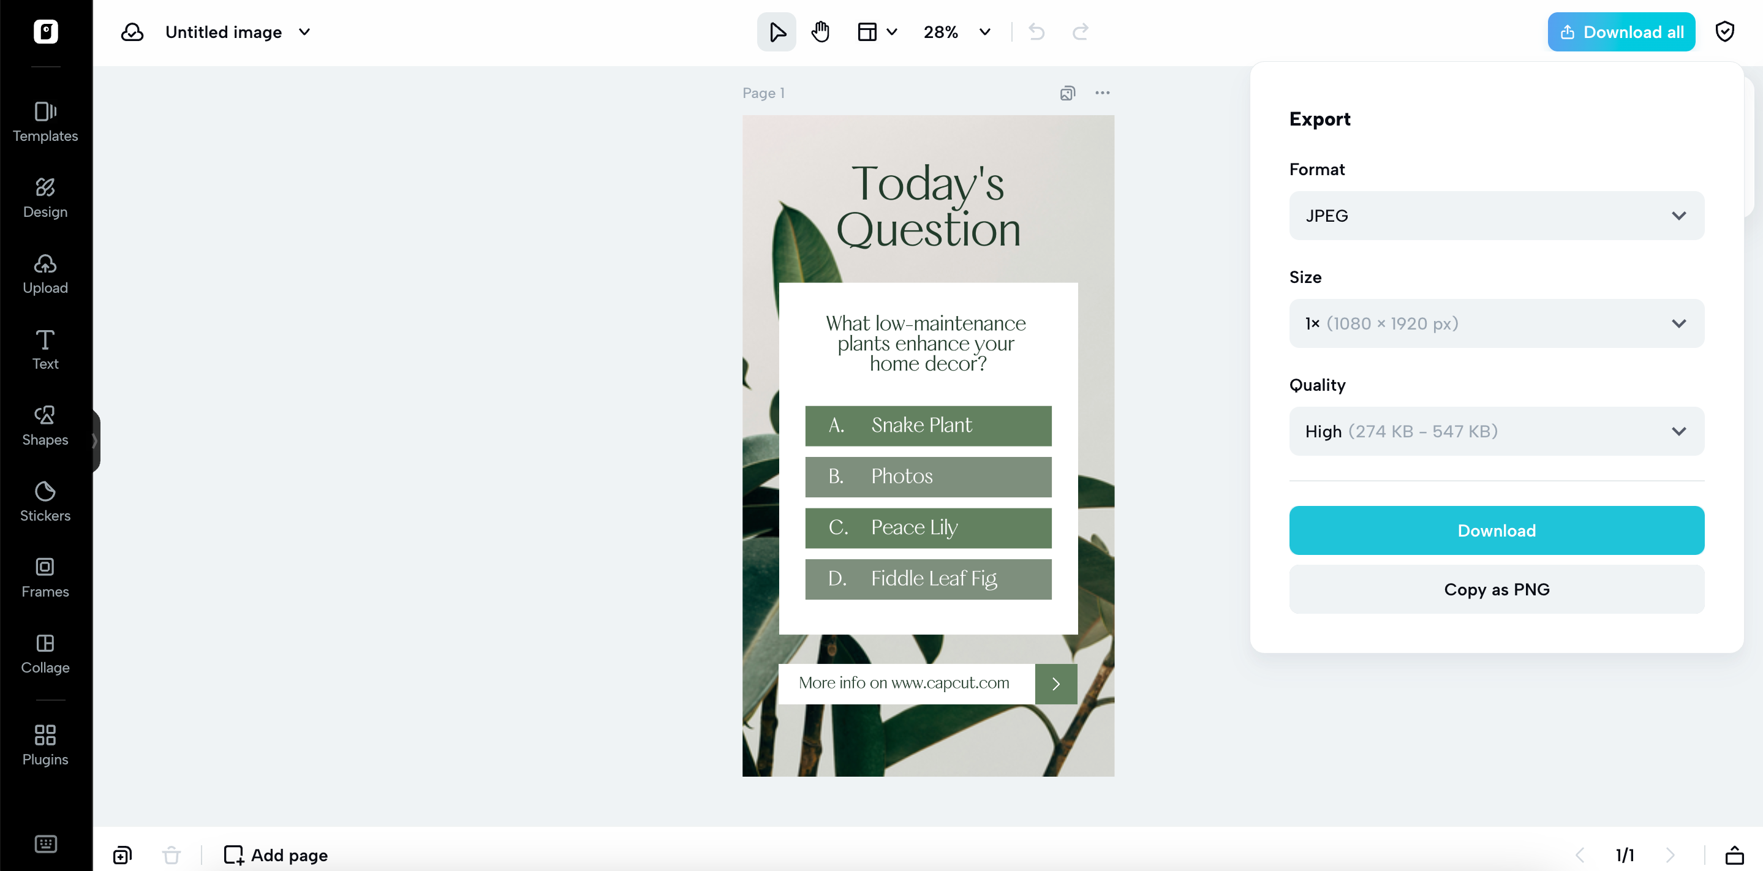Expand the Size 1x dropdown

click(1496, 323)
